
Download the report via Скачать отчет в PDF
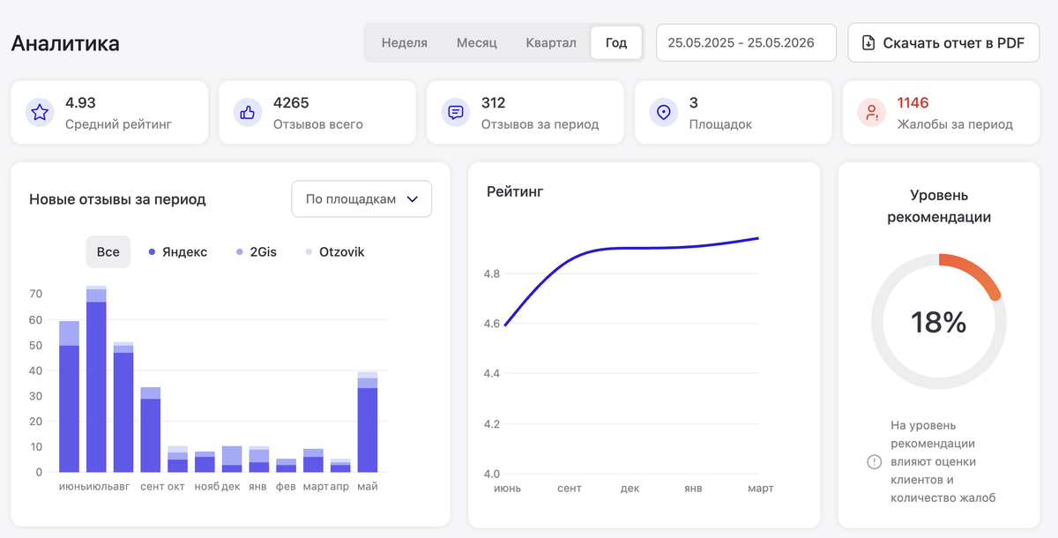point(943,42)
